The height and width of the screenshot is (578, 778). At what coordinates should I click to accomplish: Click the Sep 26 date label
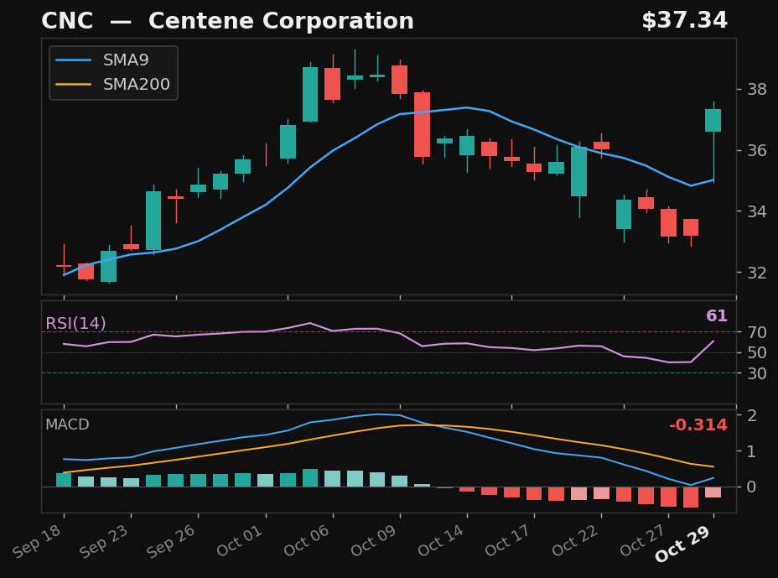click(x=171, y=541)
